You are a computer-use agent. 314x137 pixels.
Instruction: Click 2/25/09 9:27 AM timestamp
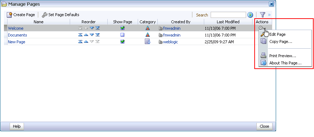coord(219,42)
